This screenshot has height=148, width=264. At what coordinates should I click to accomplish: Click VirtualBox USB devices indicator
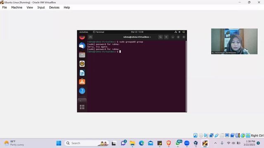(217, 135)
